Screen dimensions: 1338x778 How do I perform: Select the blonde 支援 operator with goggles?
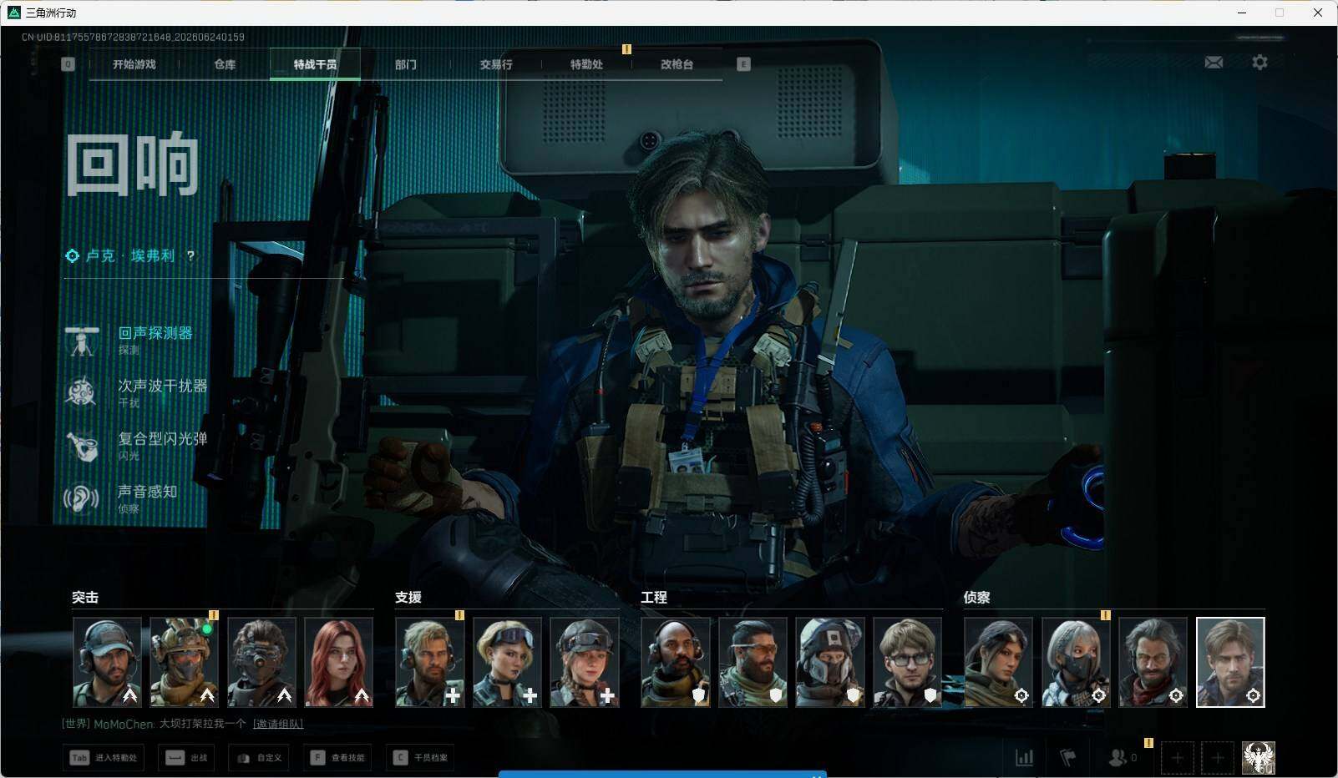click(507, 662)
